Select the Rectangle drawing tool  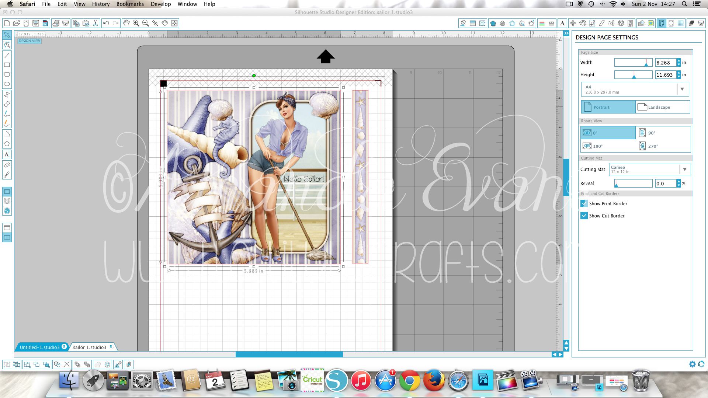coord(7,65)
